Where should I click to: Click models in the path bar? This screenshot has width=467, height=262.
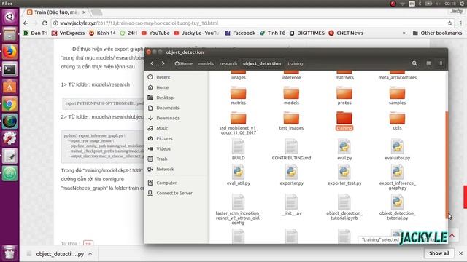[206, 63]
